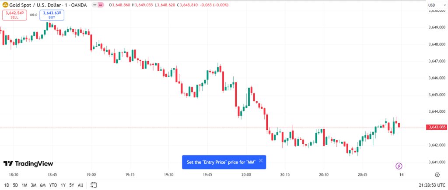Show All time range data
The image size is (448, 190).
(80, 185)
